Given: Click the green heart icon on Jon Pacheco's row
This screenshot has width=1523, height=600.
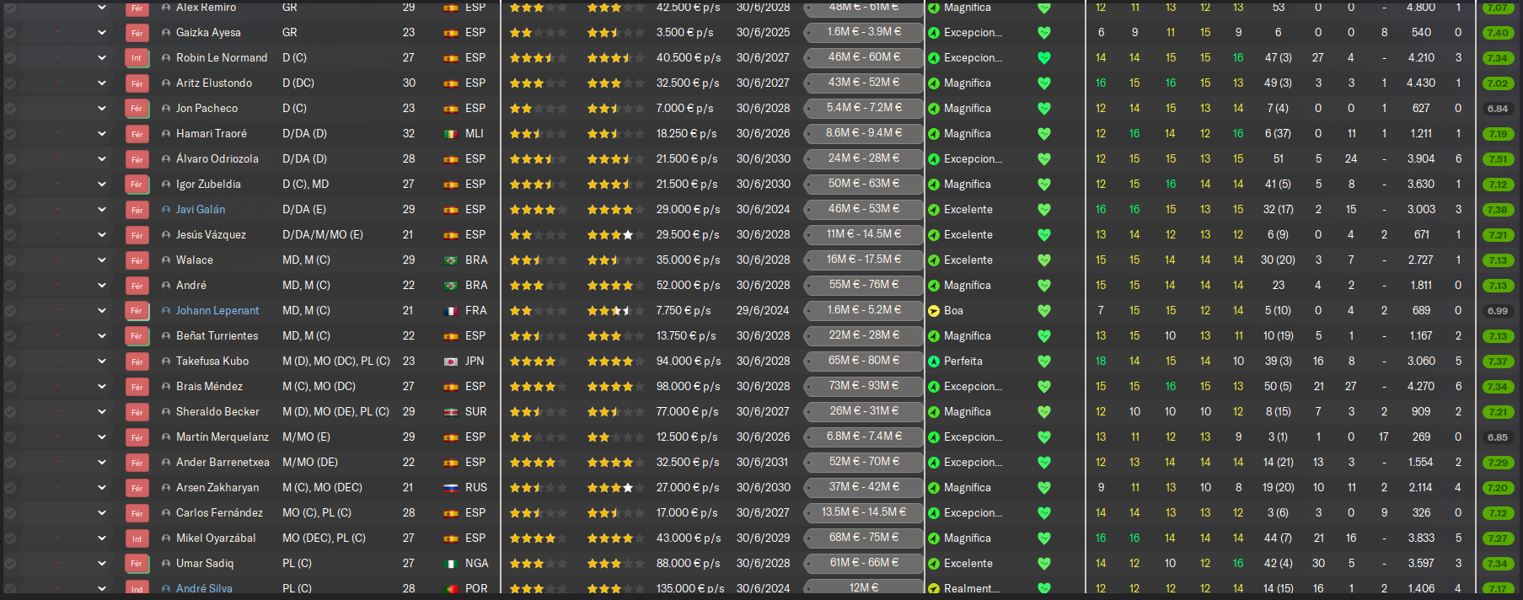Looking at the screenshot, I should click(x=1044, y=109).
